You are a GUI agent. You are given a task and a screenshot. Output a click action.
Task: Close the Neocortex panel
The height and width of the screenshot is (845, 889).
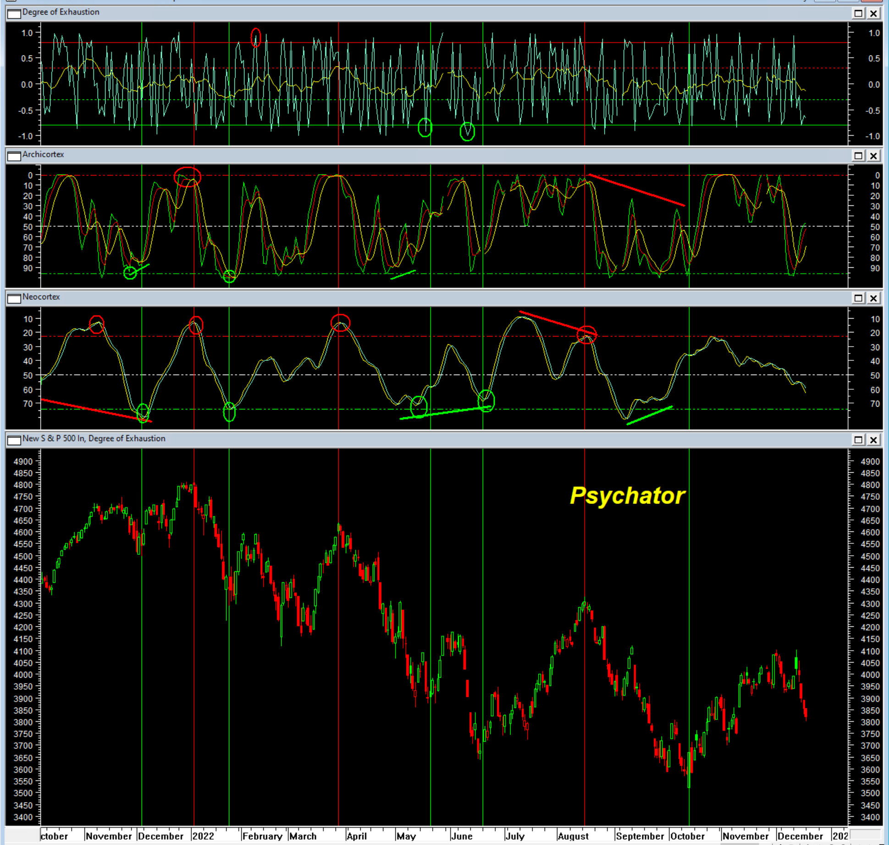coord(874,298)
